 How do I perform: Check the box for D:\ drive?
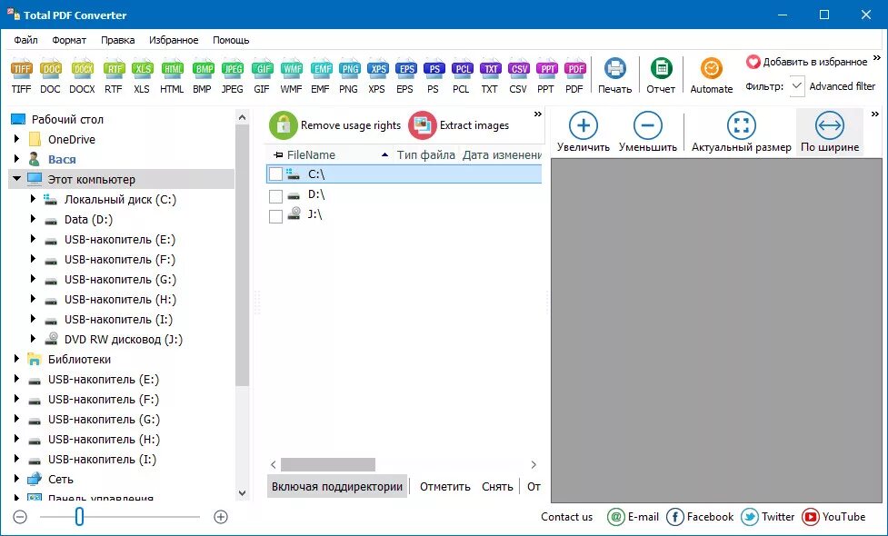point(275,196)
